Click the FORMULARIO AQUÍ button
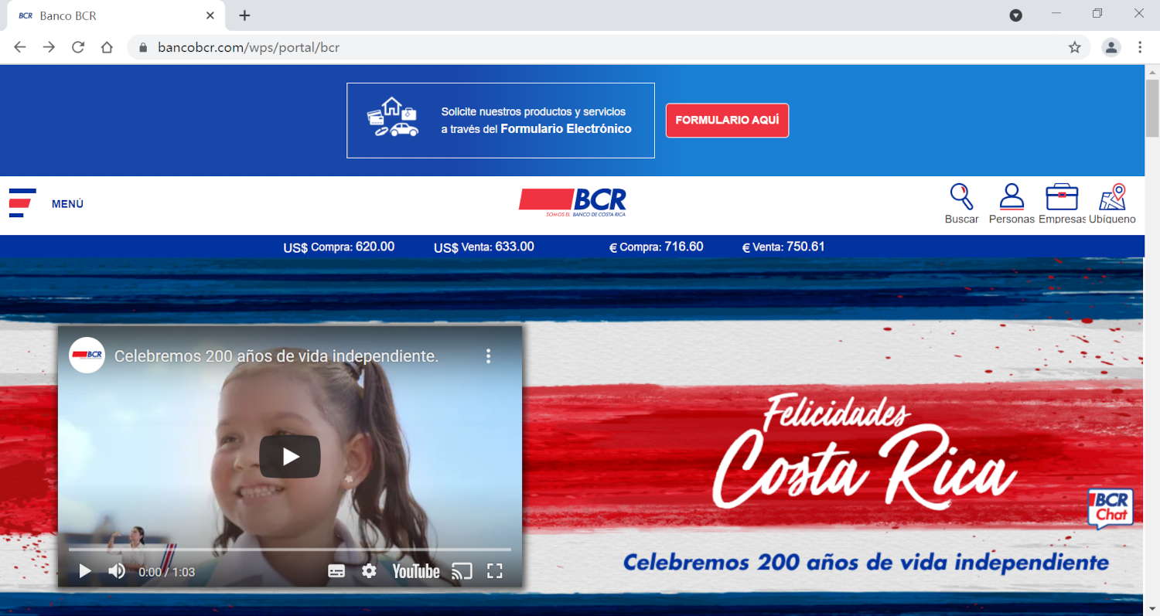 point(727,121)
